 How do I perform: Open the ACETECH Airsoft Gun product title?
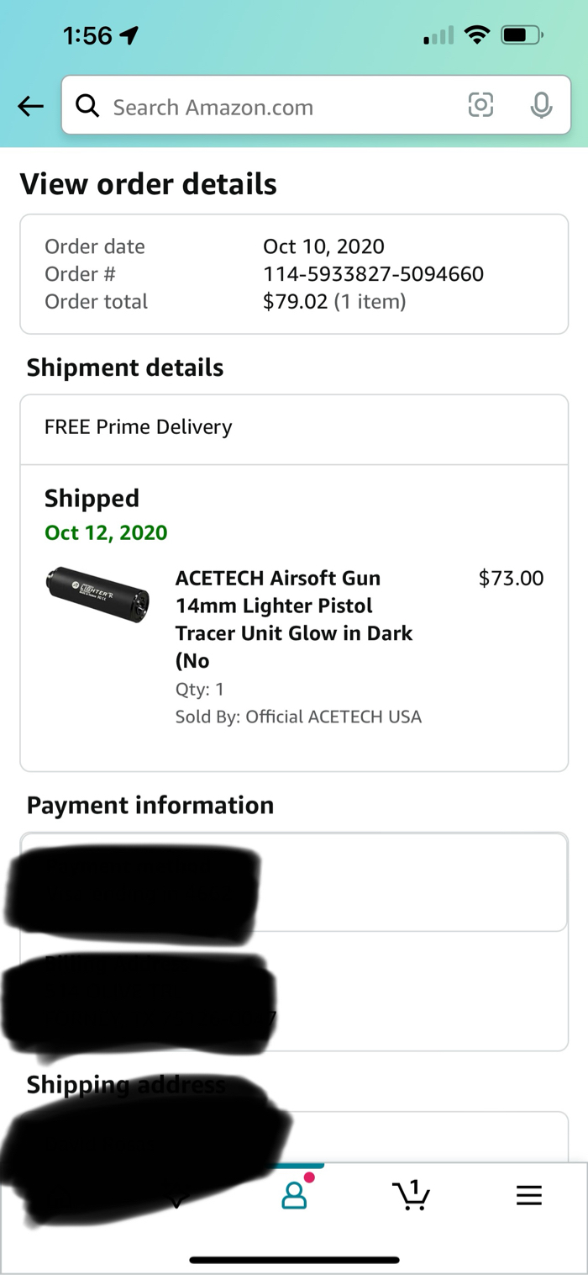pyautogui.click(x=294, y=619)
